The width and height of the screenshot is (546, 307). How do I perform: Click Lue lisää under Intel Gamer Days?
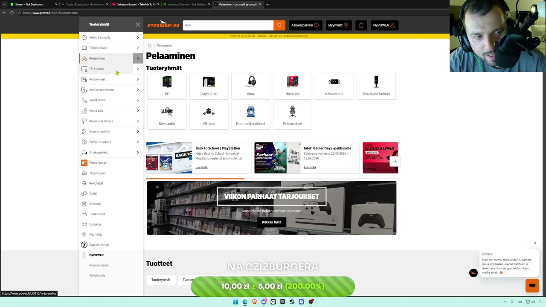tap(310, 167)
